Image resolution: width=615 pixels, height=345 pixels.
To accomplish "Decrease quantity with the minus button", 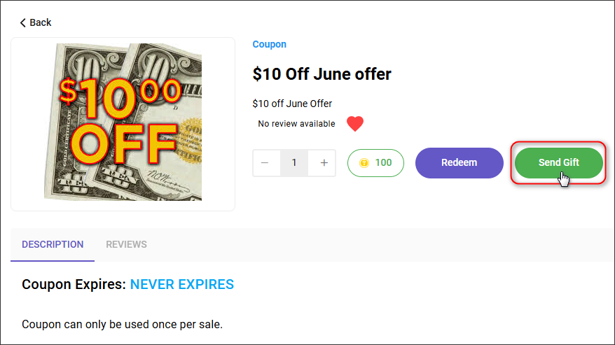I will click(x=266, y=162).
